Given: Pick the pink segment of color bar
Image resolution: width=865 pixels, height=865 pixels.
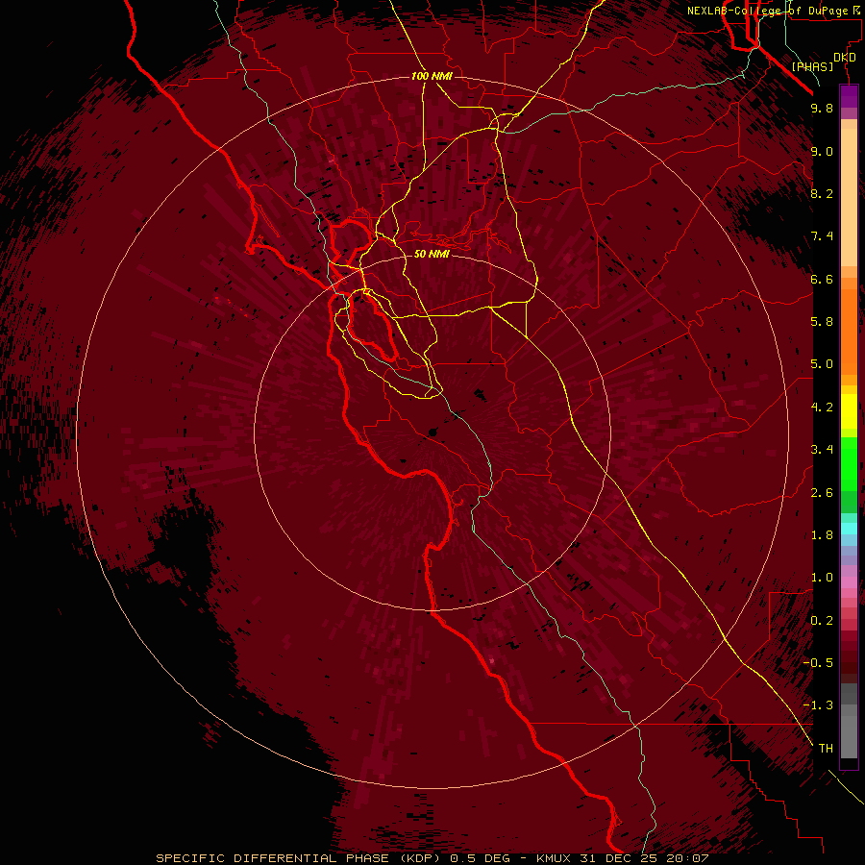Looking at the screenshot, I should click(849, 582).
